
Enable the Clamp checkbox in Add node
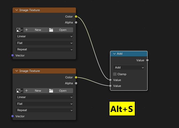click(x=115, y=74)
